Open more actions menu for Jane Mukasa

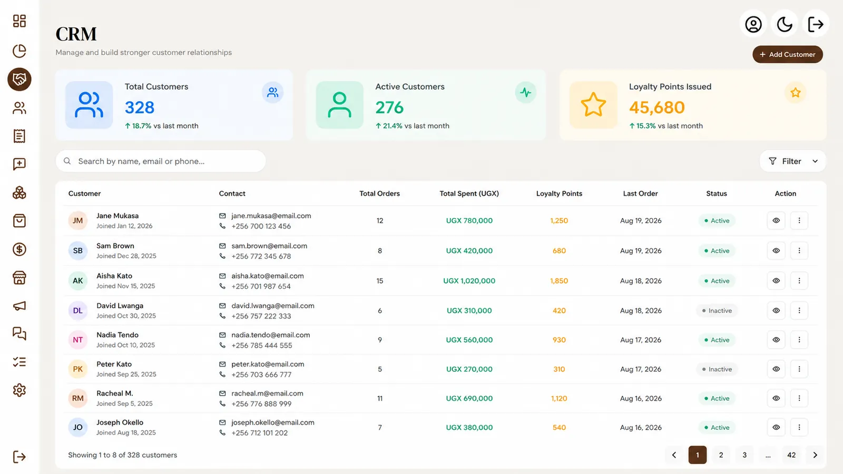(799, 221)
